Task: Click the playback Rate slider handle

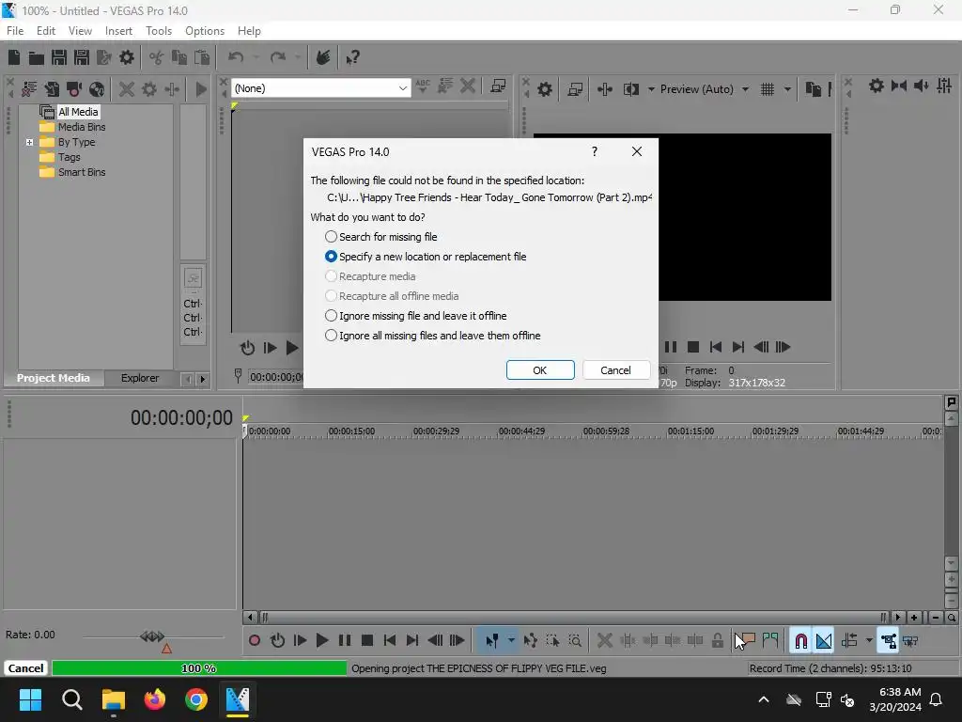Action: [x=152, y=636]
